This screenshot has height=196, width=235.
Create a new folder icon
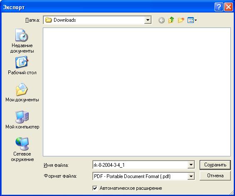(181, 20)
